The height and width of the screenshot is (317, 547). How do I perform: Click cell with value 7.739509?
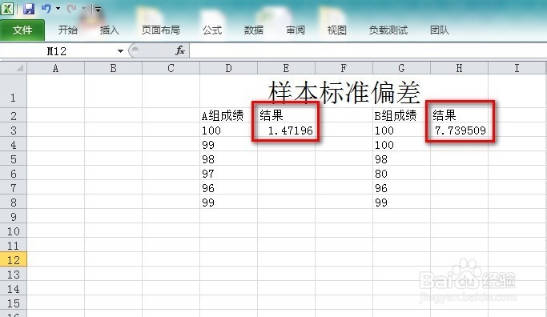[459, 130]
